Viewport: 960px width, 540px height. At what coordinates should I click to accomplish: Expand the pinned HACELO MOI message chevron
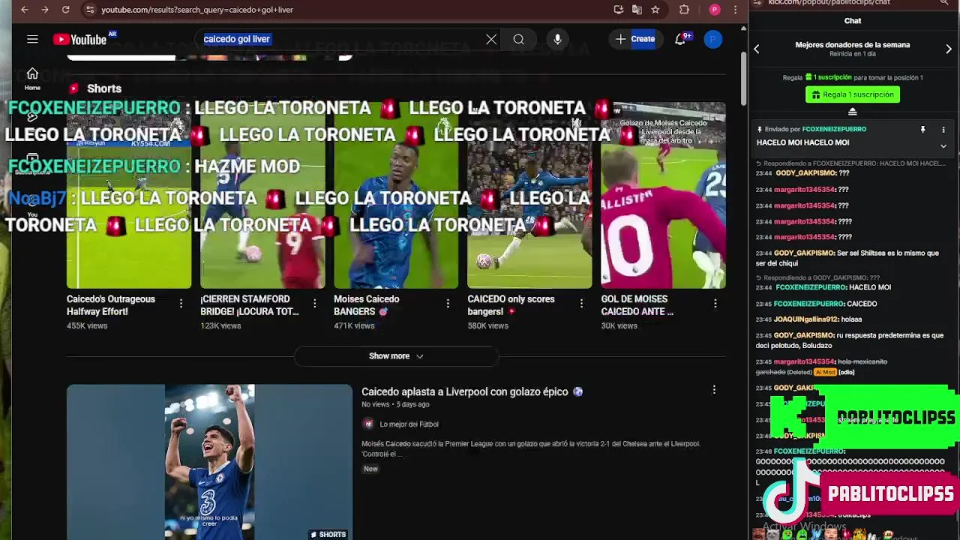point(943,145)
